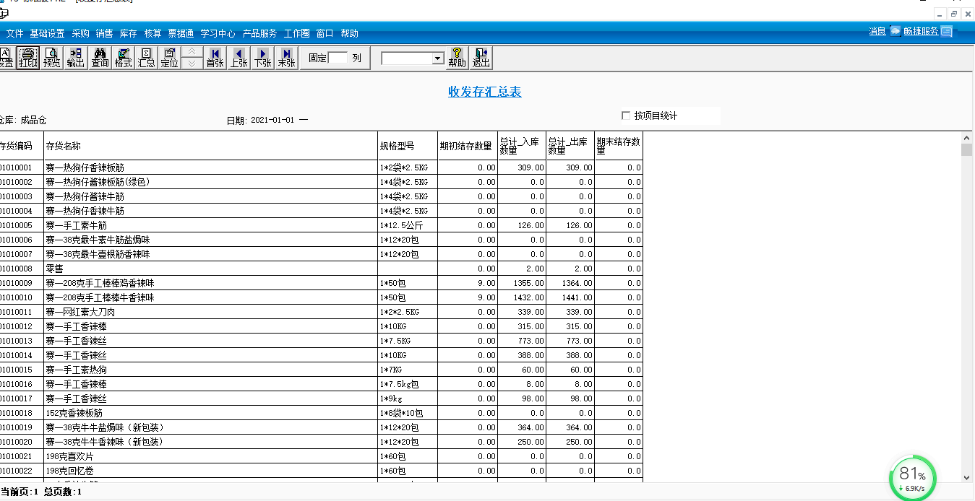Open the 基础设置 menu
The height and width of the screenshot is (501, 975).
(x=47, y=33)
